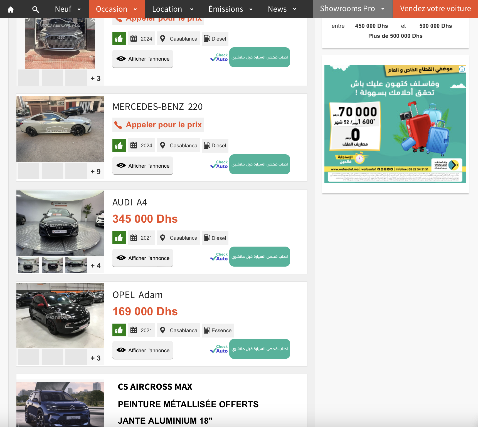The height and width of the screenshot is (427, 478).
Task: Expand the Émissions menu arrow
Action: click(251, 9)
